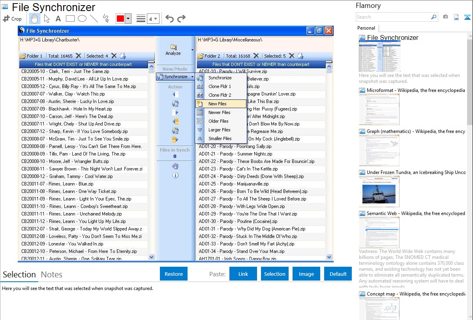Activate the hand pan tool
The image size is (473, 320).
tap(34, 19)
